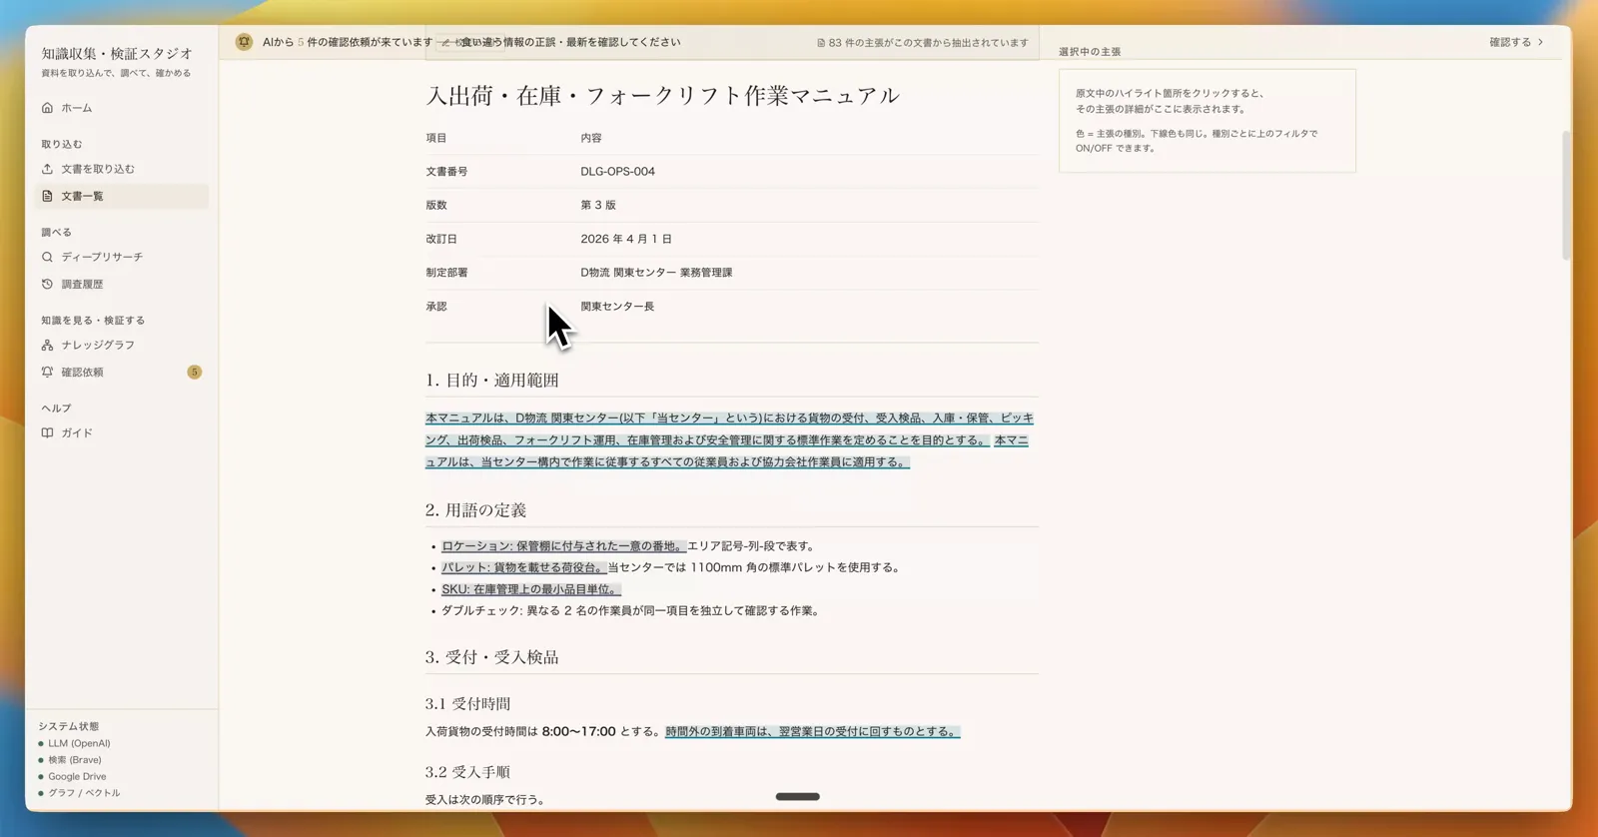Screen dimensions: 1598x837
Task: Click the clock-arrow icon for 調査履歴
Action: click(x=47, y=284)
